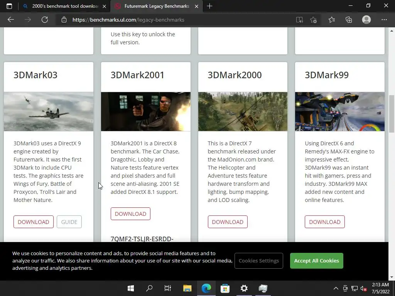Download 3DMark03
395x296 pixels.
[x=34, y=222]
